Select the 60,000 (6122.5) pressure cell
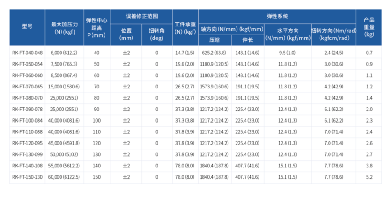Screen dimensions: 386x206 (x=64, y=177)
